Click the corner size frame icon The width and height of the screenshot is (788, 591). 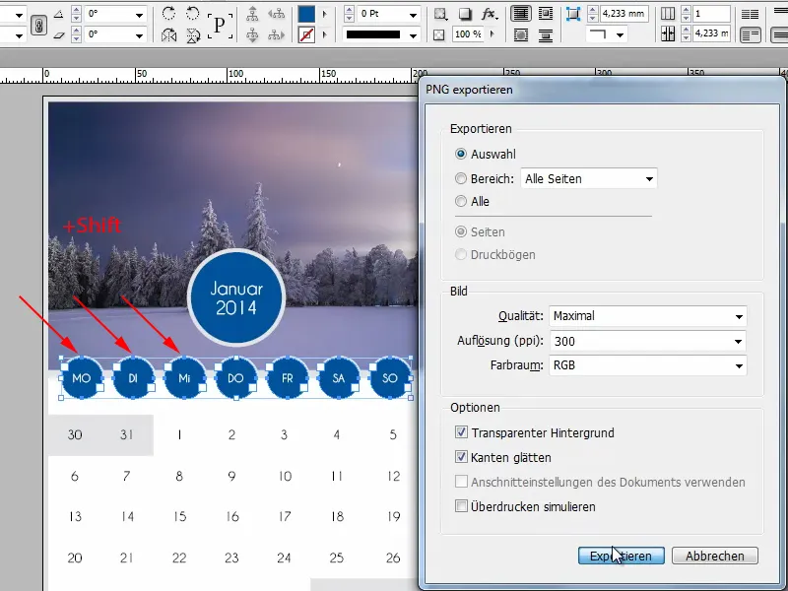pyautogui.click(x=572, y=14)
